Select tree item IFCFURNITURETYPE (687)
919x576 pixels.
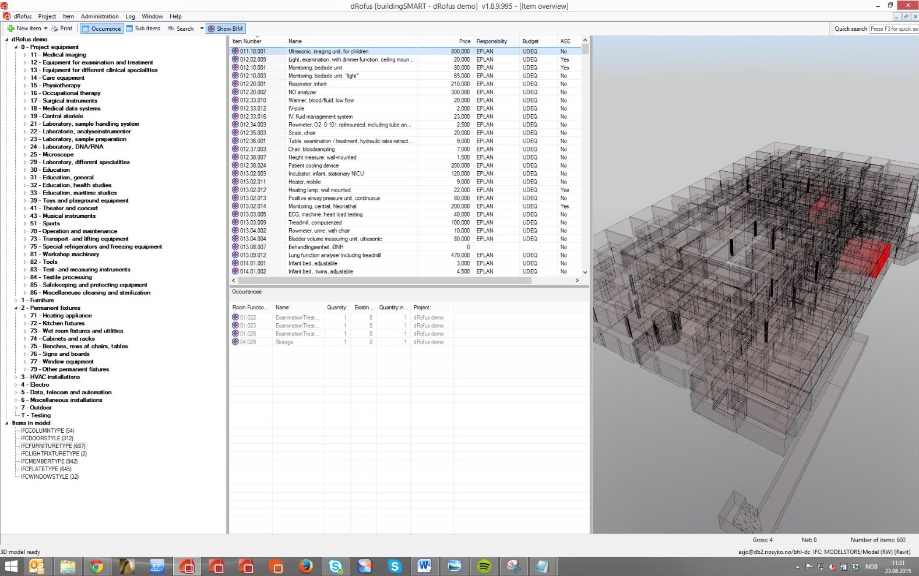(53, 446)
